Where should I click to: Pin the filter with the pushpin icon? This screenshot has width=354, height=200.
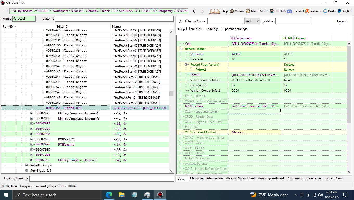[180, 21]
